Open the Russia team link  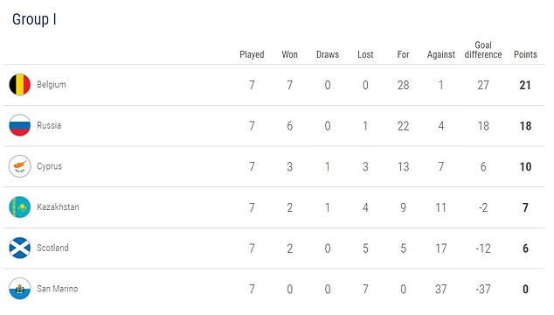[x=49, y=125]
